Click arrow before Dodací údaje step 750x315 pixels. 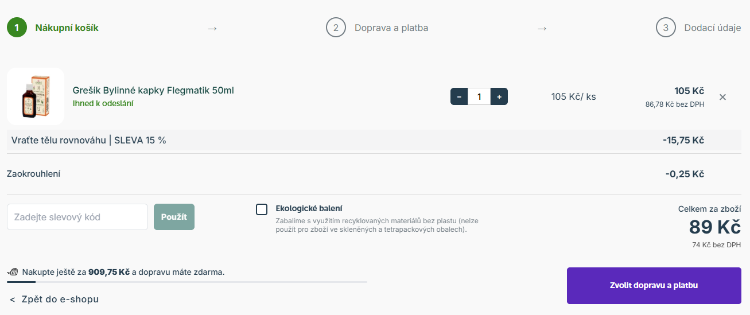point(542,28)
